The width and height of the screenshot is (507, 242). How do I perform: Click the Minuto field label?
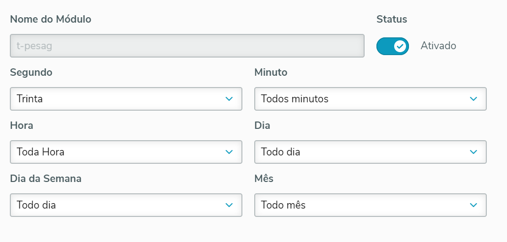pos(270,72)
